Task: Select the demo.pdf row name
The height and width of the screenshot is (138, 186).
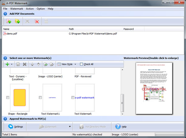Action: coord(12,34)
